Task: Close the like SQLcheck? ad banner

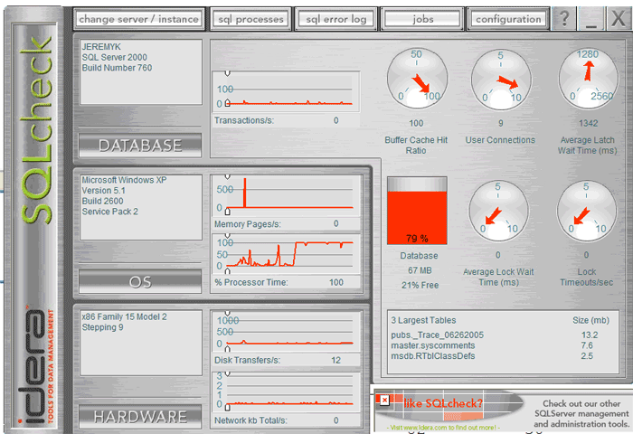Action: point(384,400)
